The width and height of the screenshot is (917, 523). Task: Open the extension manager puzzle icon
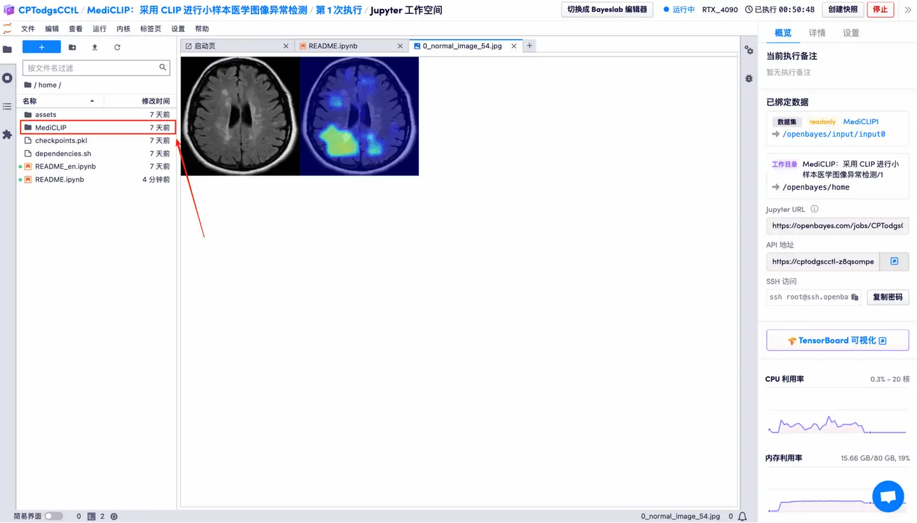[x=8, y=134]
